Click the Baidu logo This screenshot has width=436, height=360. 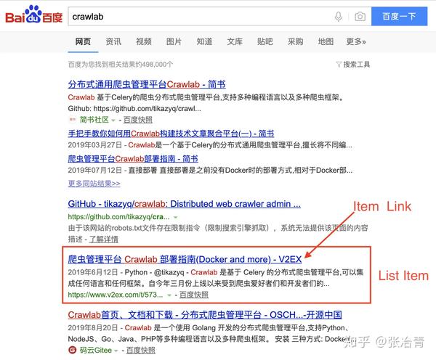(33, 15)
